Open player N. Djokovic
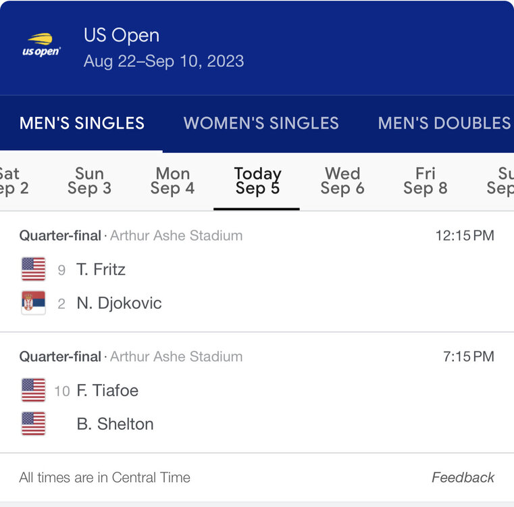 (x=119, y=303)
